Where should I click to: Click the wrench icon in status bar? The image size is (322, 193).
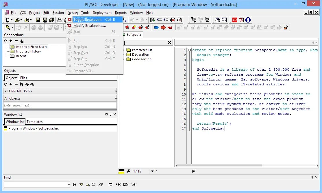coord(129,171)
